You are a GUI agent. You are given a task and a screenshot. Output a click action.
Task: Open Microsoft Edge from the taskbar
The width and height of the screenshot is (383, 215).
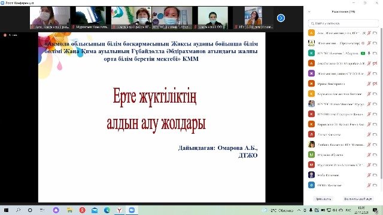[107, 210]
